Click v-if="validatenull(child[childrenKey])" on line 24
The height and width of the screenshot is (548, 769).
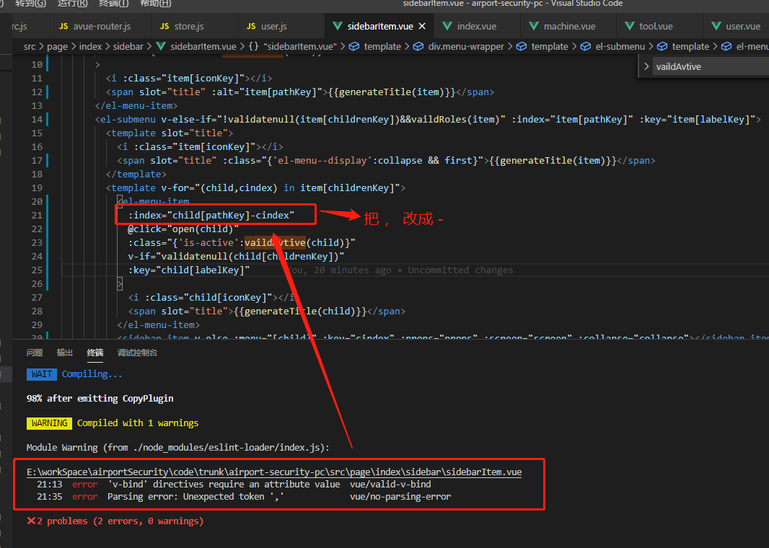[237, 257]
